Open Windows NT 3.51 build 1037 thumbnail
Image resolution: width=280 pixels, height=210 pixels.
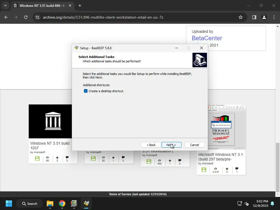(x=50, y=121)
